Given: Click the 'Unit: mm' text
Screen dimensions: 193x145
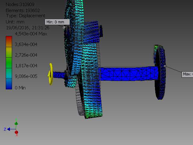Looking at the screenshot, I should [x=15, y=22].
